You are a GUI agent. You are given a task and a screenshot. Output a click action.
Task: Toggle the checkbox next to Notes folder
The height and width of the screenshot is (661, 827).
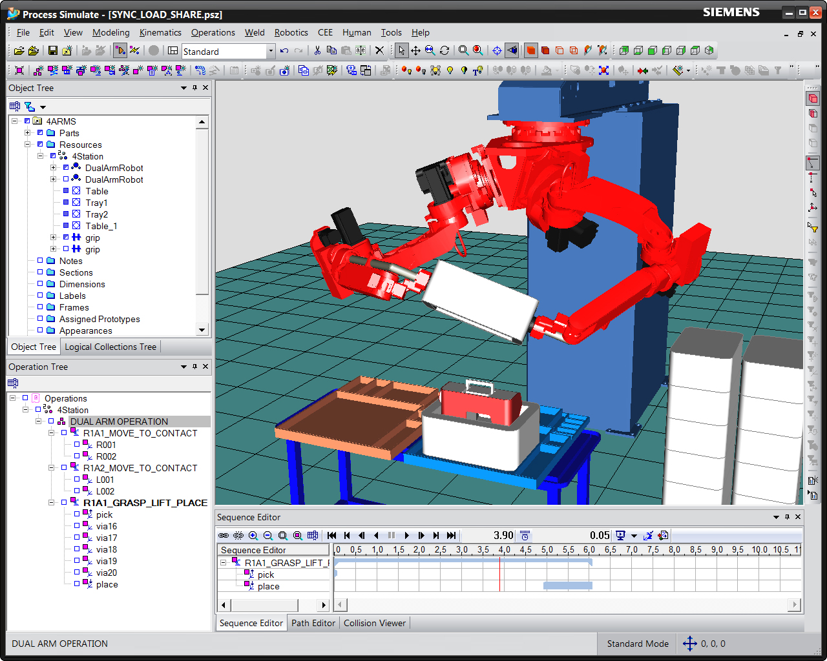[x=40, y=261]
